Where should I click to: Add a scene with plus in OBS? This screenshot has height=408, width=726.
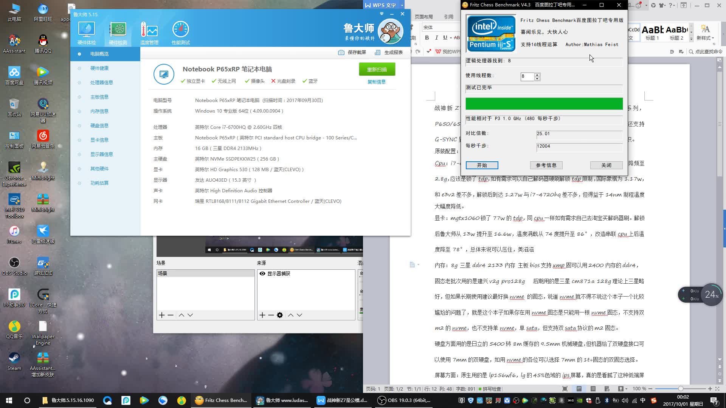point(162,315)
